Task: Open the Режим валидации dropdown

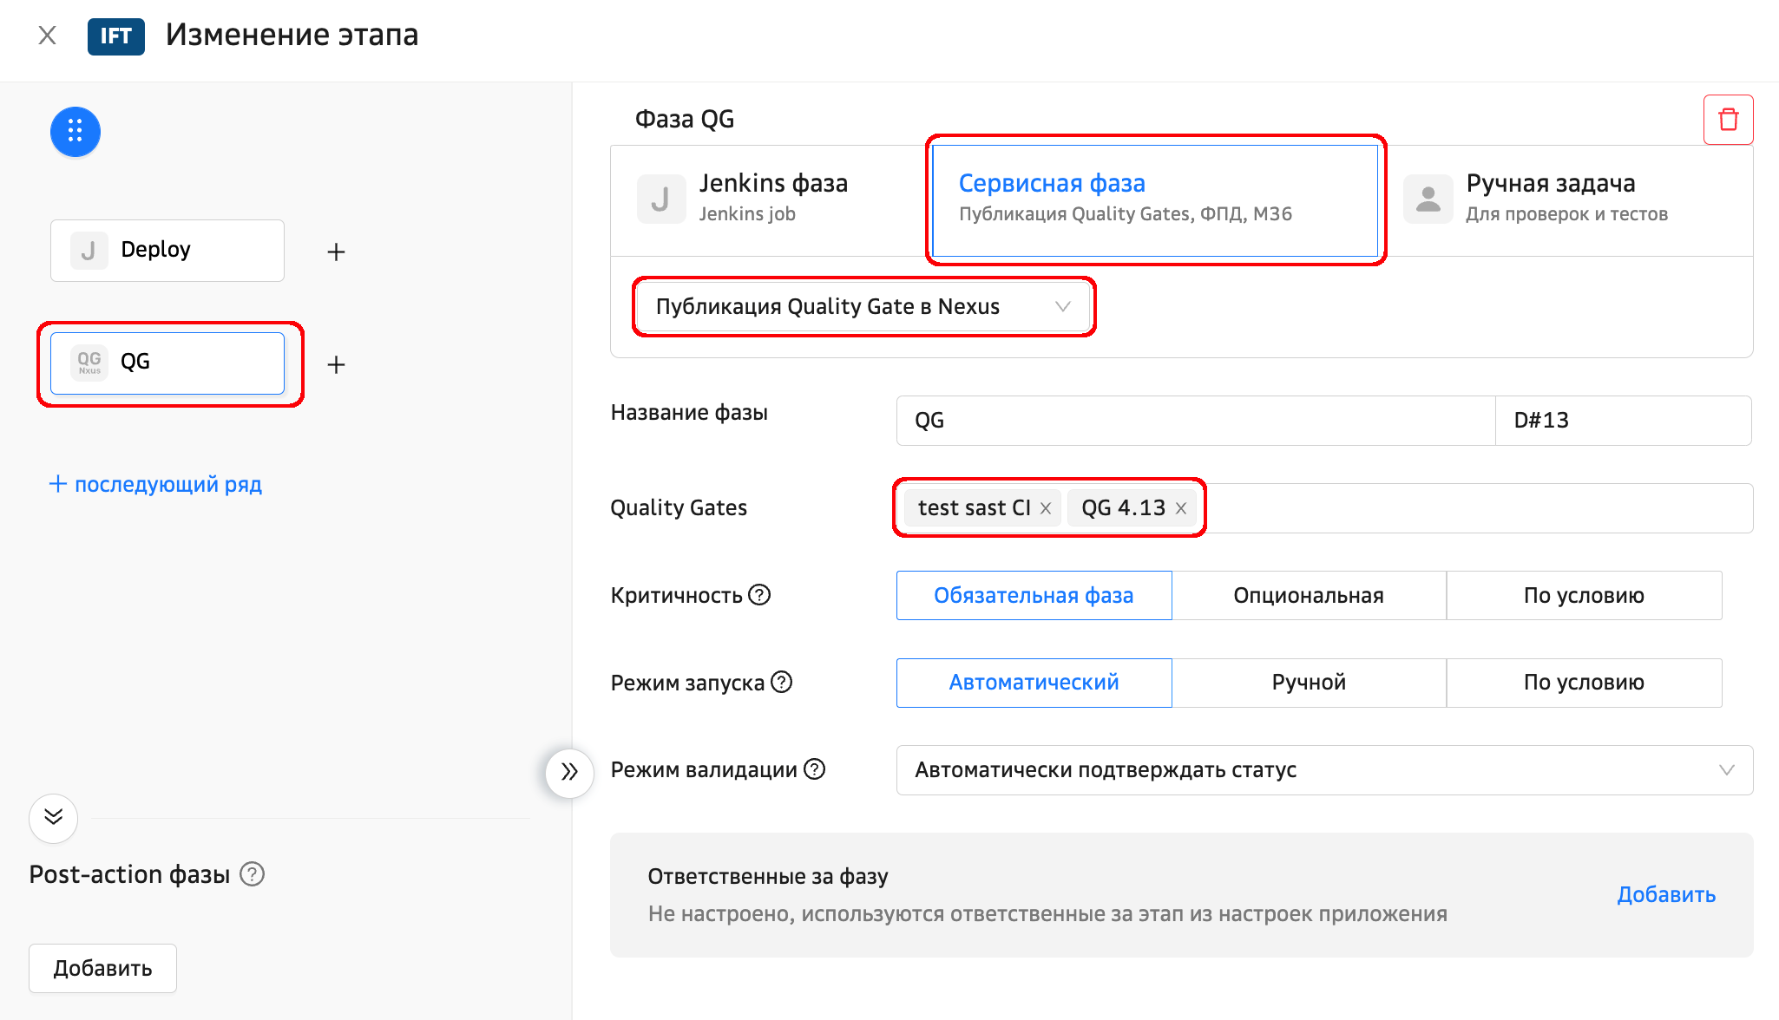Action: pyautogui.click(x=1323, y=770)
